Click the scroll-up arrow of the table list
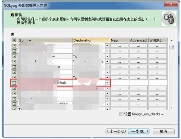 172,40
